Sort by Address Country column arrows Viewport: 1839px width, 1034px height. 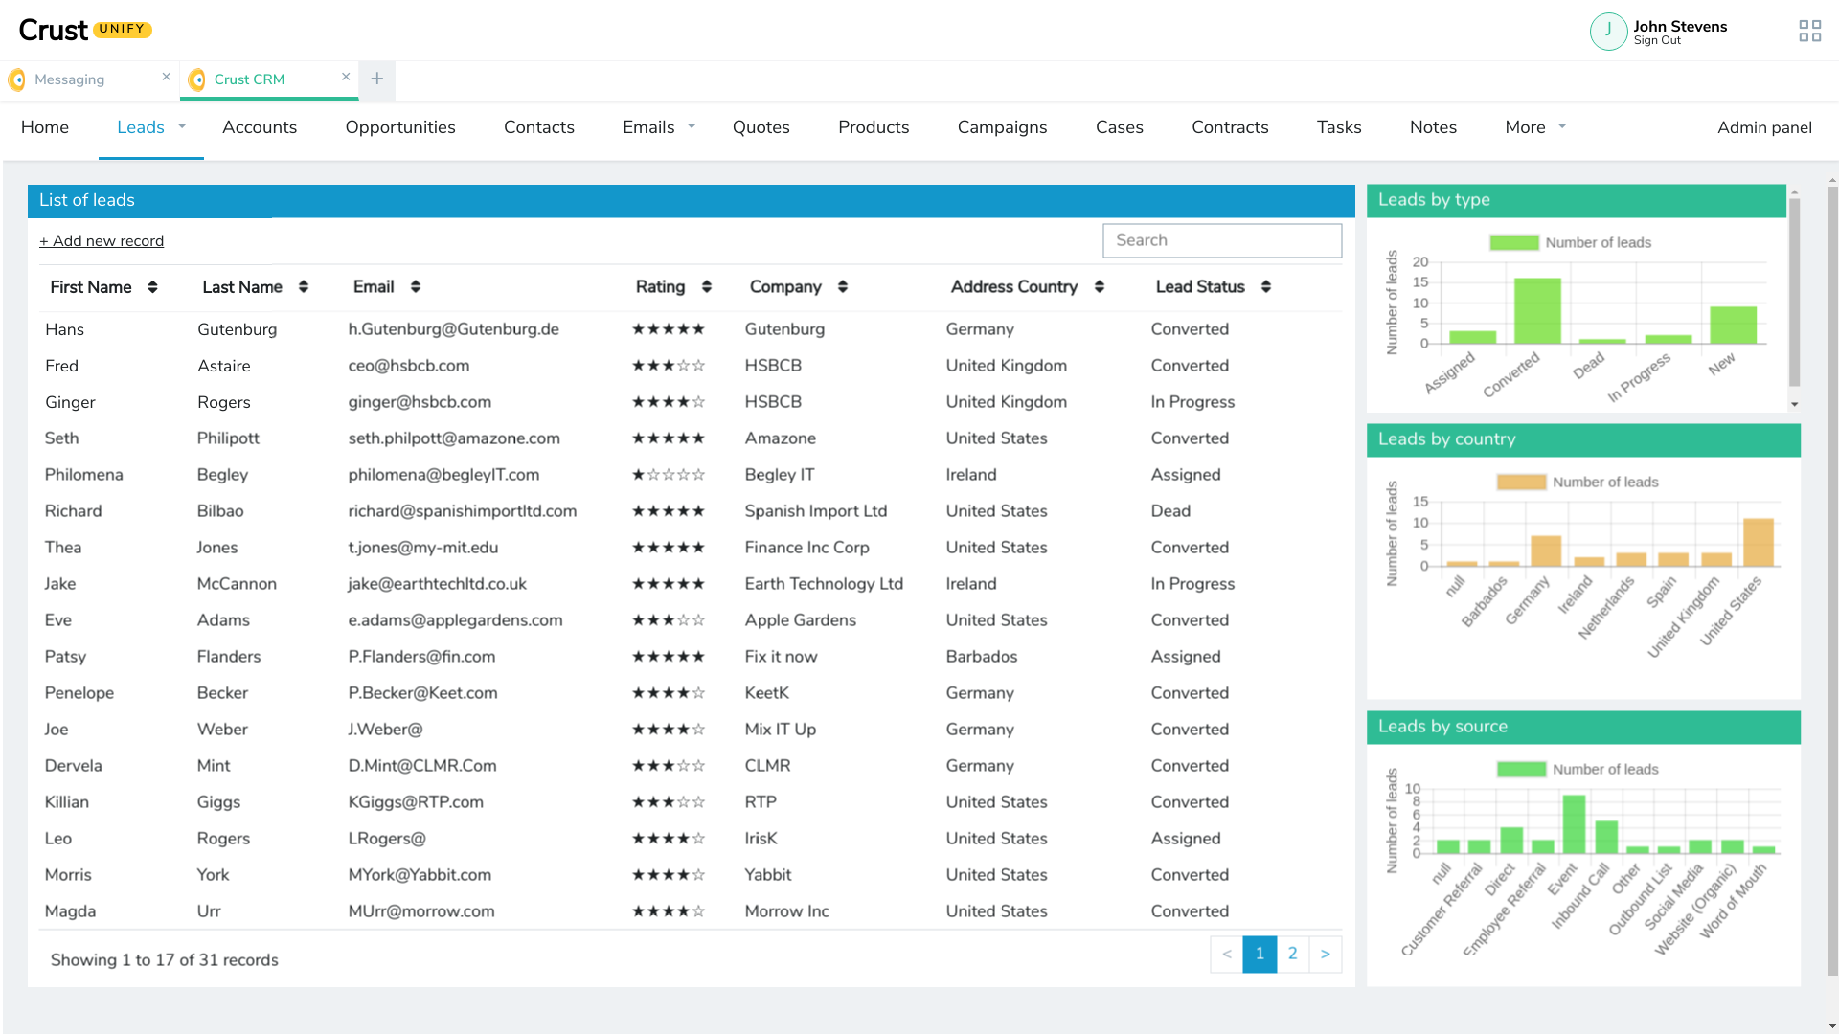click(x=1100, y=287)
